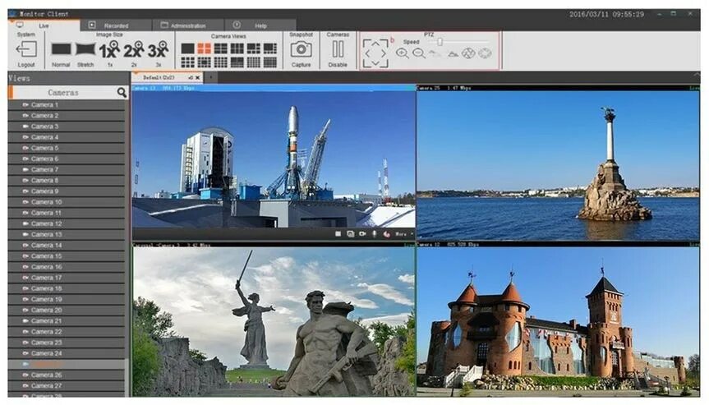Close the Default (2x2) view tab

click(198, 78)
